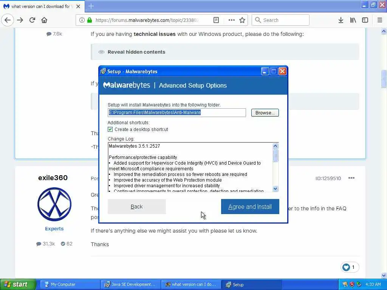Click the browser page scrollbar thumb
Image resolution: width=387 pixels, height=290 pixels.
pos(384,79)
